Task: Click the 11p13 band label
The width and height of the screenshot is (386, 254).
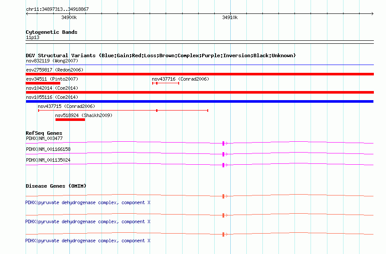Action: tap(33, 37)
